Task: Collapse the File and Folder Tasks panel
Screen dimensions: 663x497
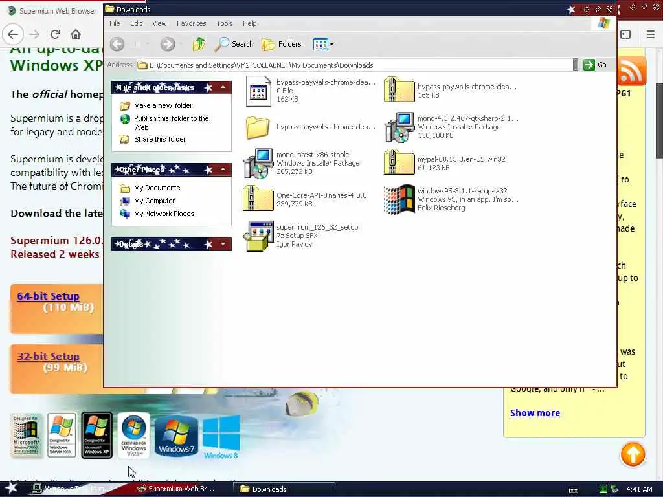Action: [x=223, y=87]
